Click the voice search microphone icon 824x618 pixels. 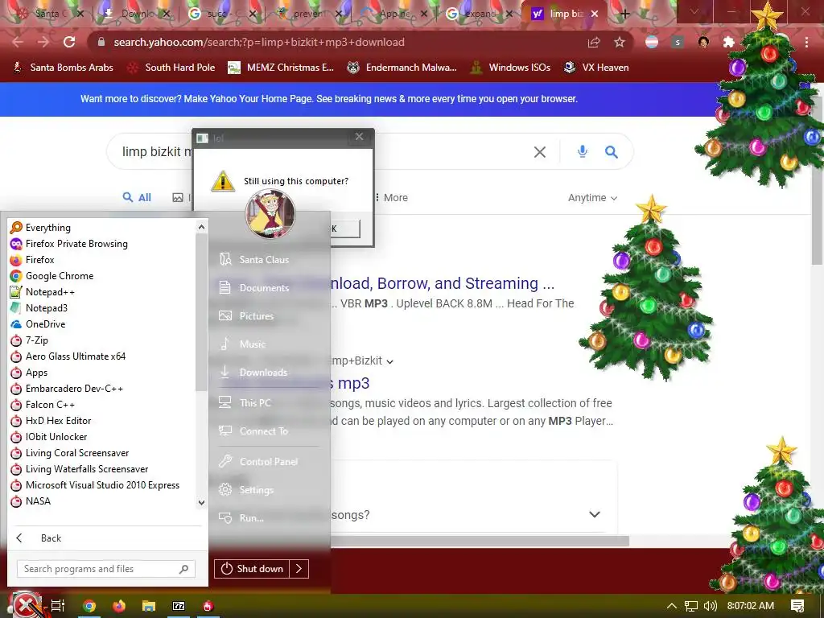[583, 152]
